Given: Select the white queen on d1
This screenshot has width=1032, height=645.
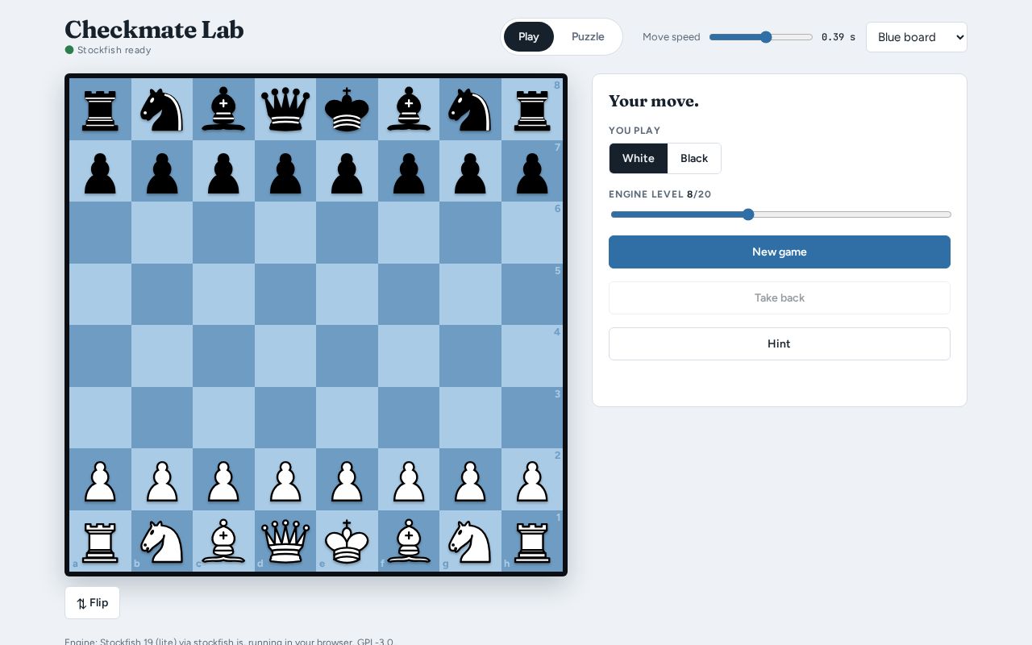Looking at the screenshot, I should coord(285,541).
